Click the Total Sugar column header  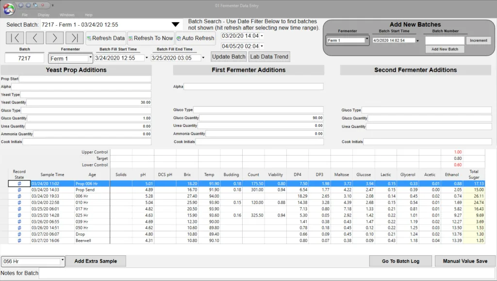(474, 174)
